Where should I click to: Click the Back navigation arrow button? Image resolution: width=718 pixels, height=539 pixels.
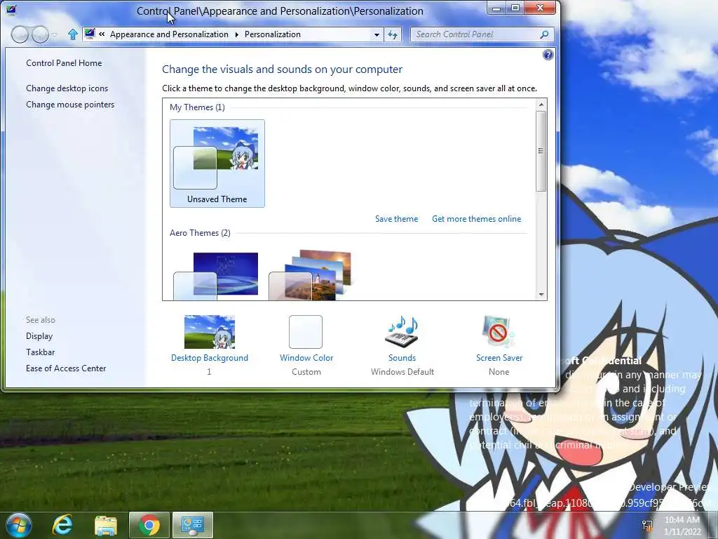pyautogui.click(x=20, y=34)
